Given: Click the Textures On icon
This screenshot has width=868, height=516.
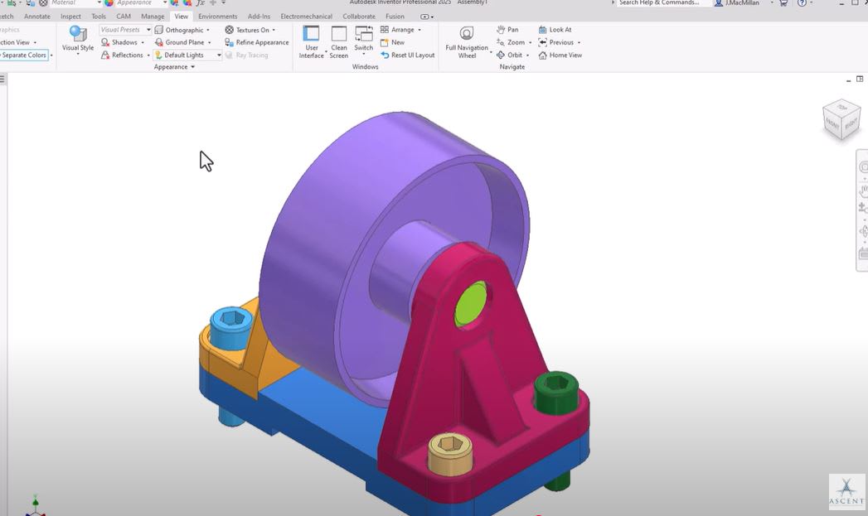Looking at the screenshot, I should [x=229, y=30].
